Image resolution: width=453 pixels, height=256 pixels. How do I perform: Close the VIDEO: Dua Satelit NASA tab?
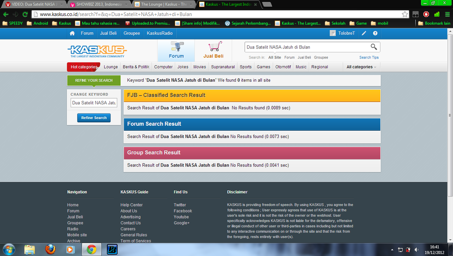click(x=62, y=5)
